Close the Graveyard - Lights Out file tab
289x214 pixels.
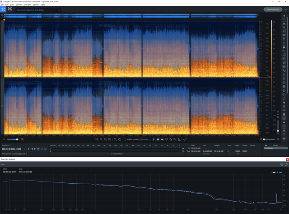point(59,10)
